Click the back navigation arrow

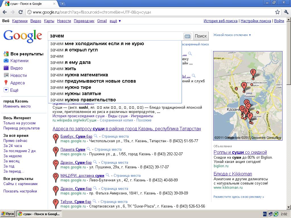click(x=5, y=12)
